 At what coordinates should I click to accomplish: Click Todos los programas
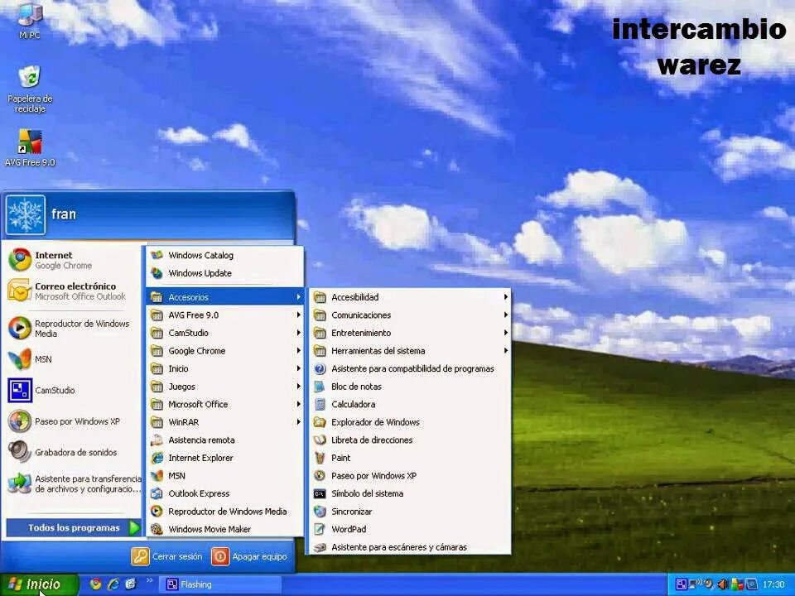74,527
